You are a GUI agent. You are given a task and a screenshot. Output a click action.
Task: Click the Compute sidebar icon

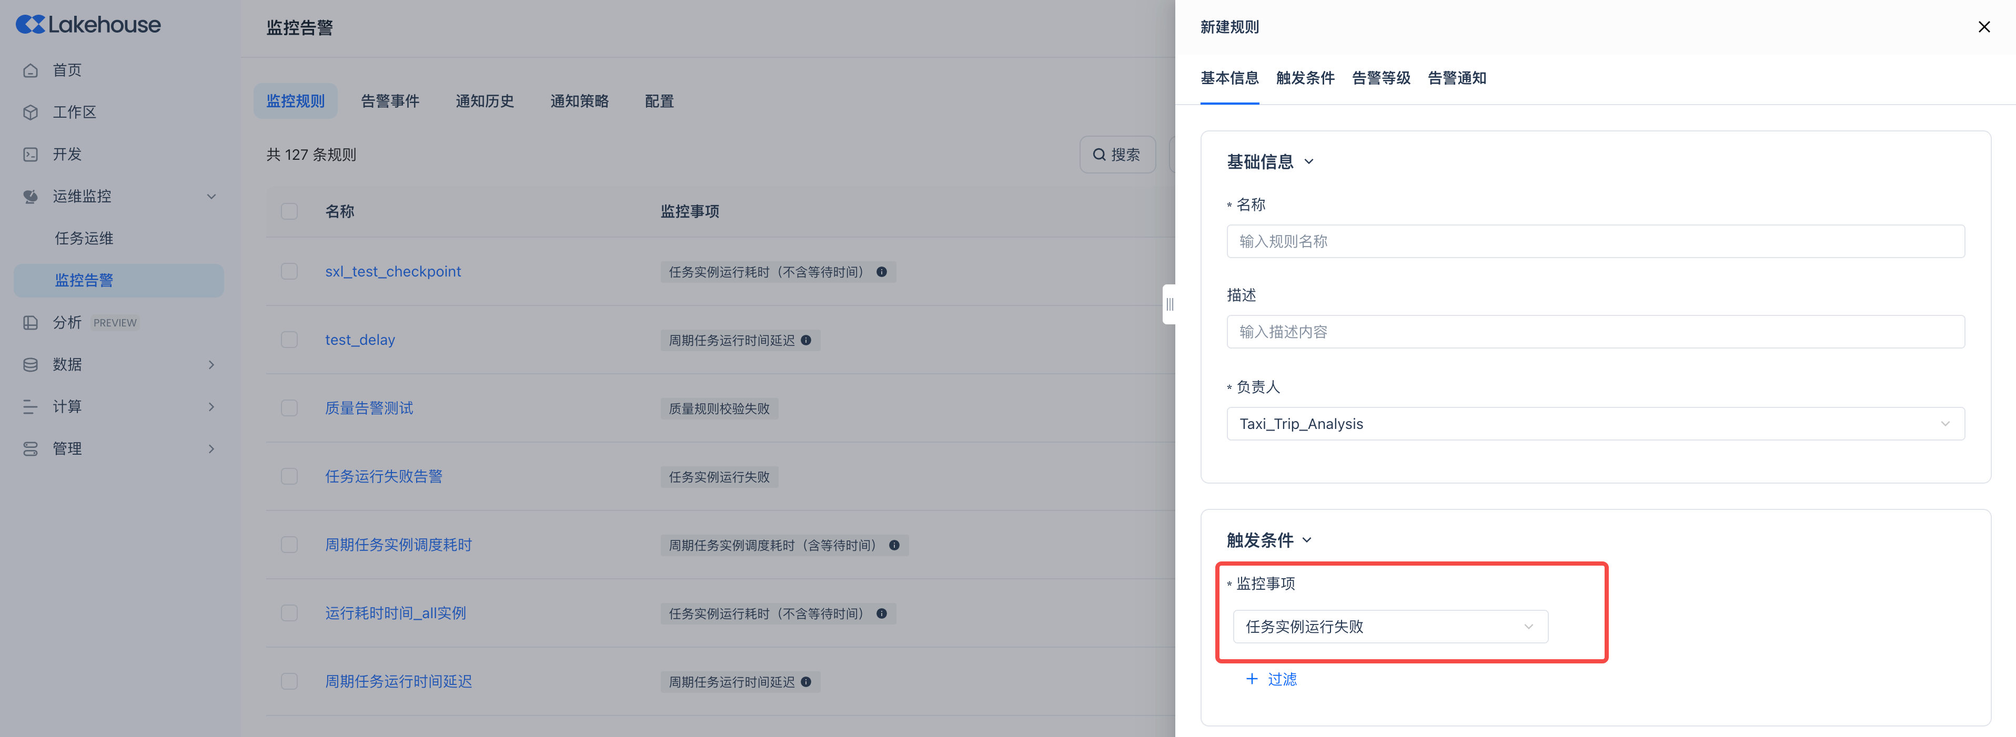pos(31,407)
